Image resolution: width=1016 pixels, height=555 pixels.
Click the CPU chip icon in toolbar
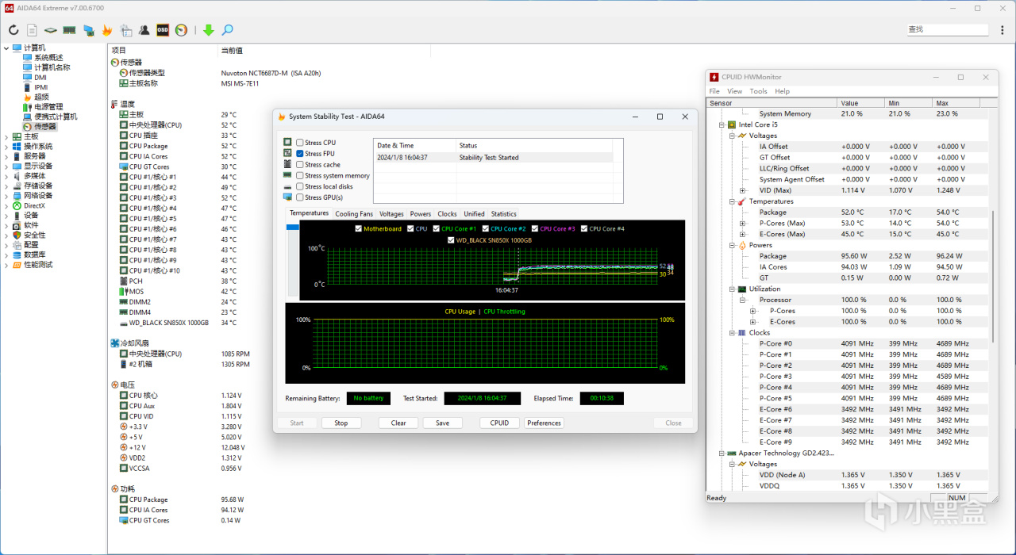point(51,30)
